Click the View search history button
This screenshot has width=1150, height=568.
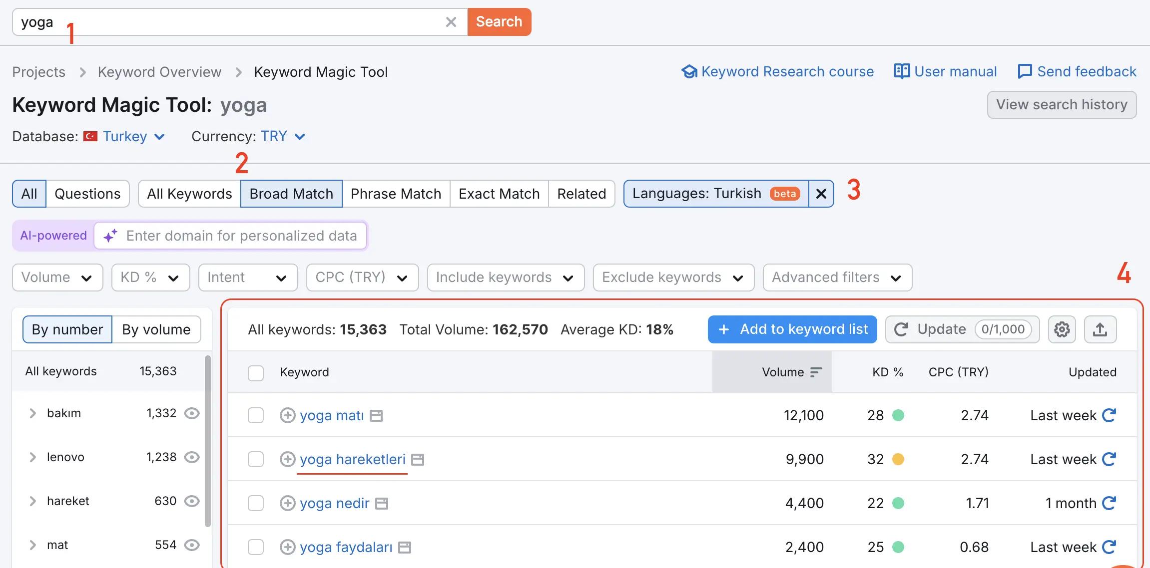click(1062, 105)
